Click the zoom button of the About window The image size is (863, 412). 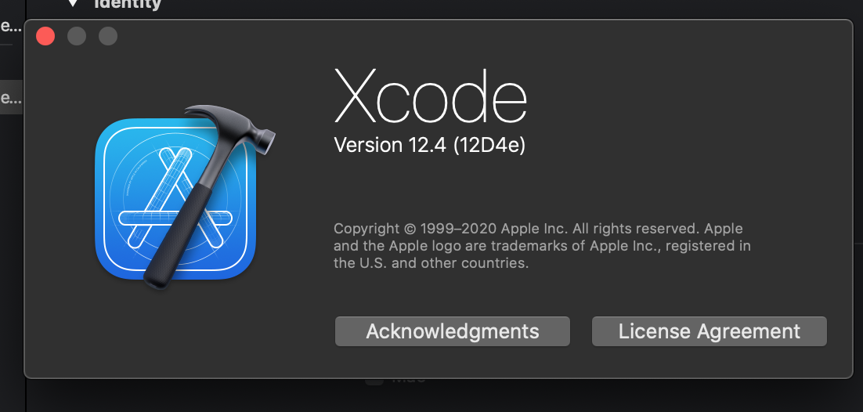[x=108, y=36]
